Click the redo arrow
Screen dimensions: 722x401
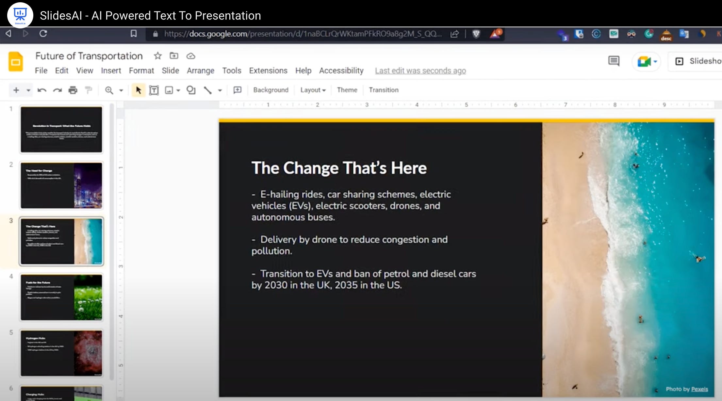click(57, 90)
